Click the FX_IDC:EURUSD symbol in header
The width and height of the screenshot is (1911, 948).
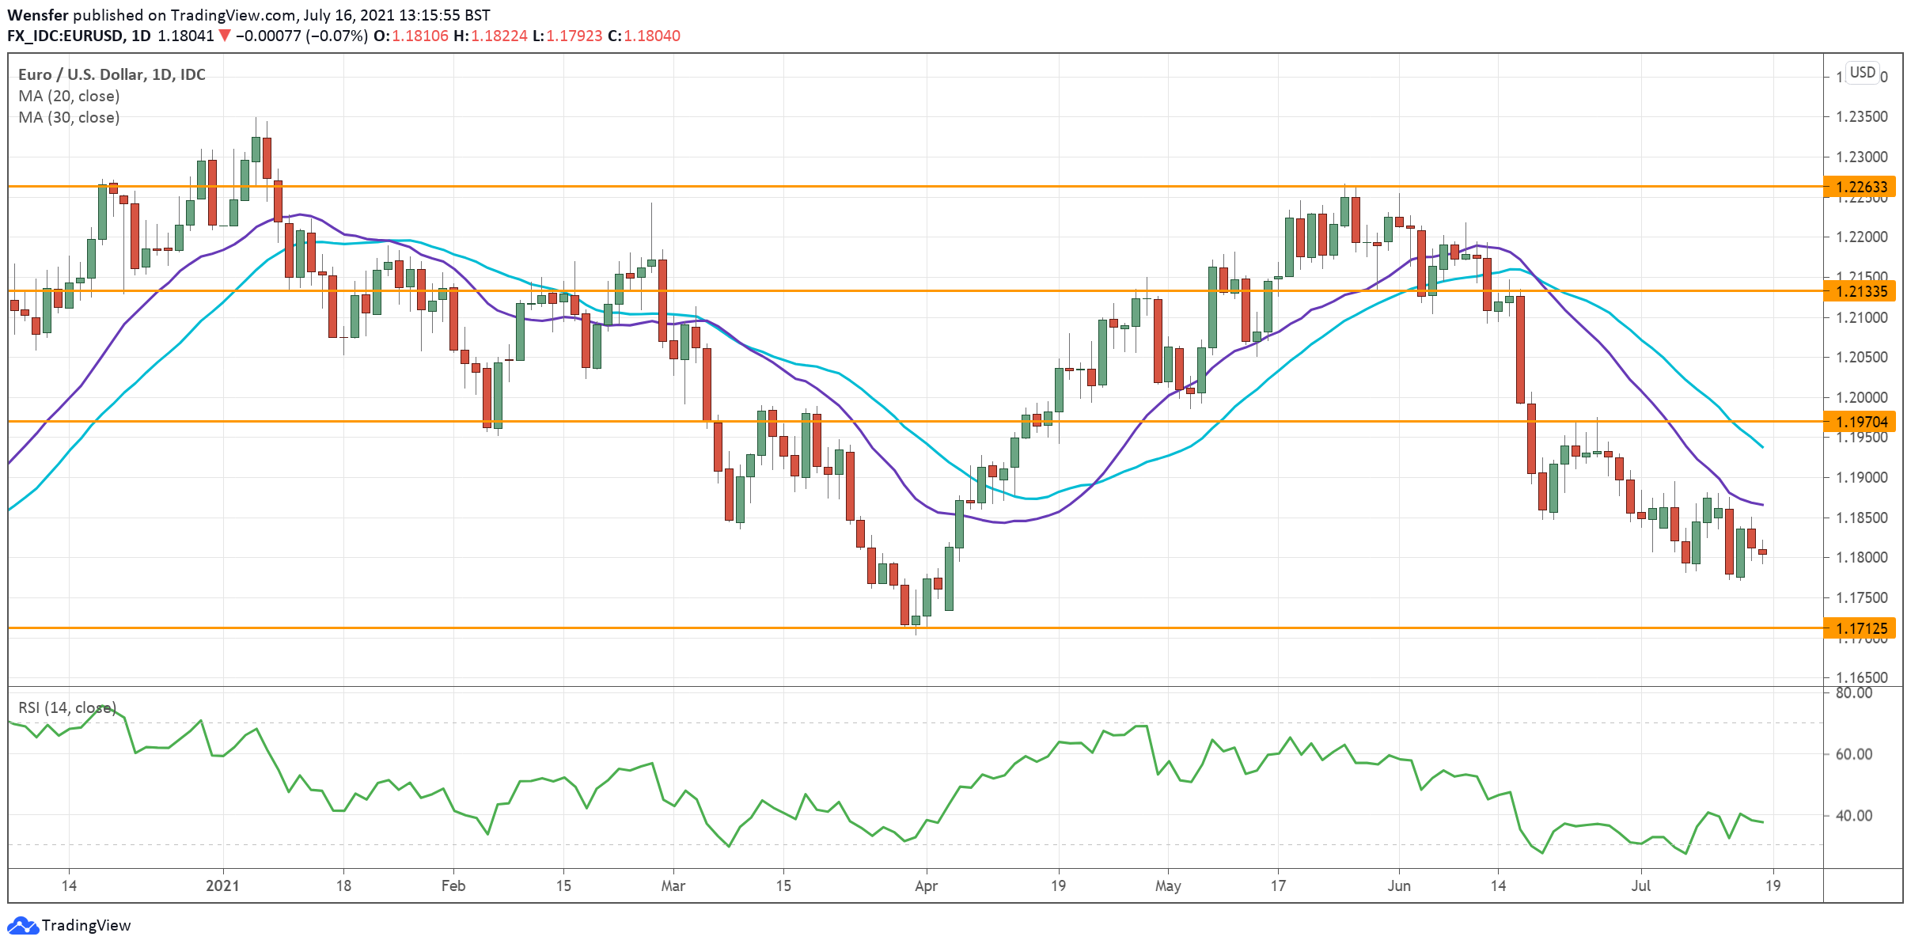65,36
